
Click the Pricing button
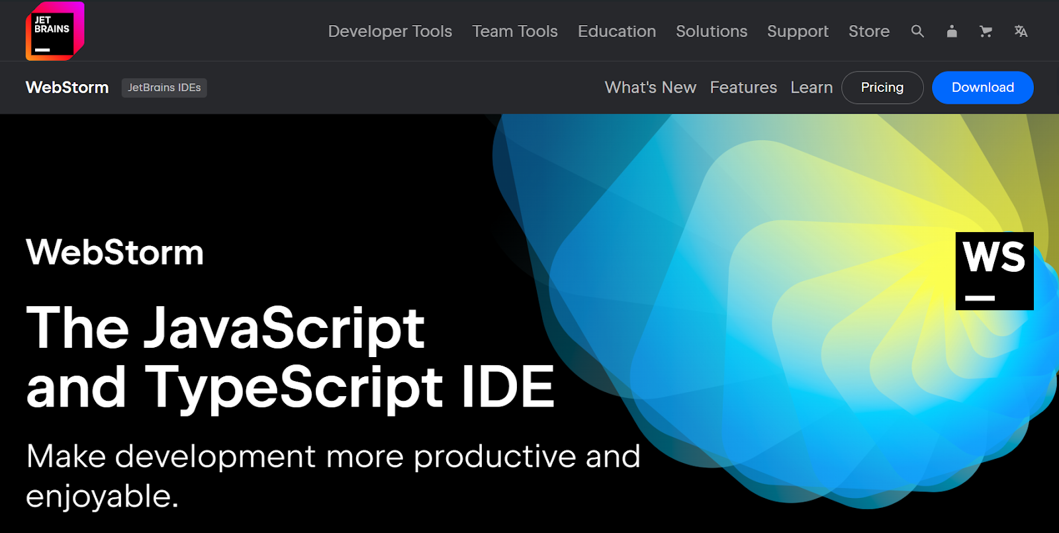[882, 87]
